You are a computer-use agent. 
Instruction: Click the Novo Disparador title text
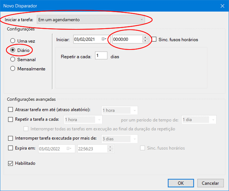[20, 6]
